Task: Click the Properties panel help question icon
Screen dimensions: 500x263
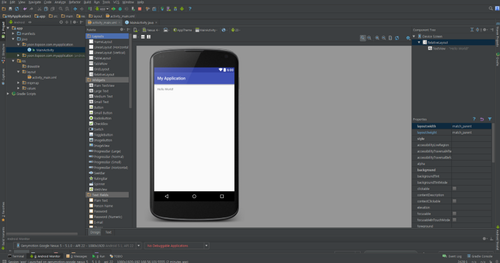Action: click(x=474, y=119)
